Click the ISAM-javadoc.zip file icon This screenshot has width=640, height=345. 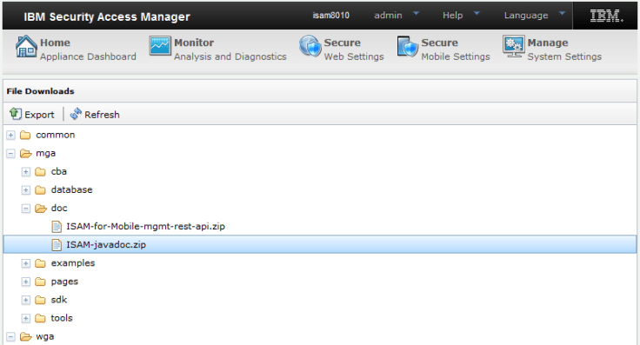click(x=57, y=245)
